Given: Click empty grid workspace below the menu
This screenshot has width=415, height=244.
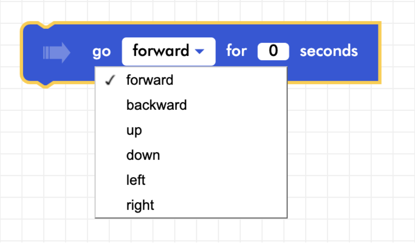Looking at the screenshot, I should 190,231.
